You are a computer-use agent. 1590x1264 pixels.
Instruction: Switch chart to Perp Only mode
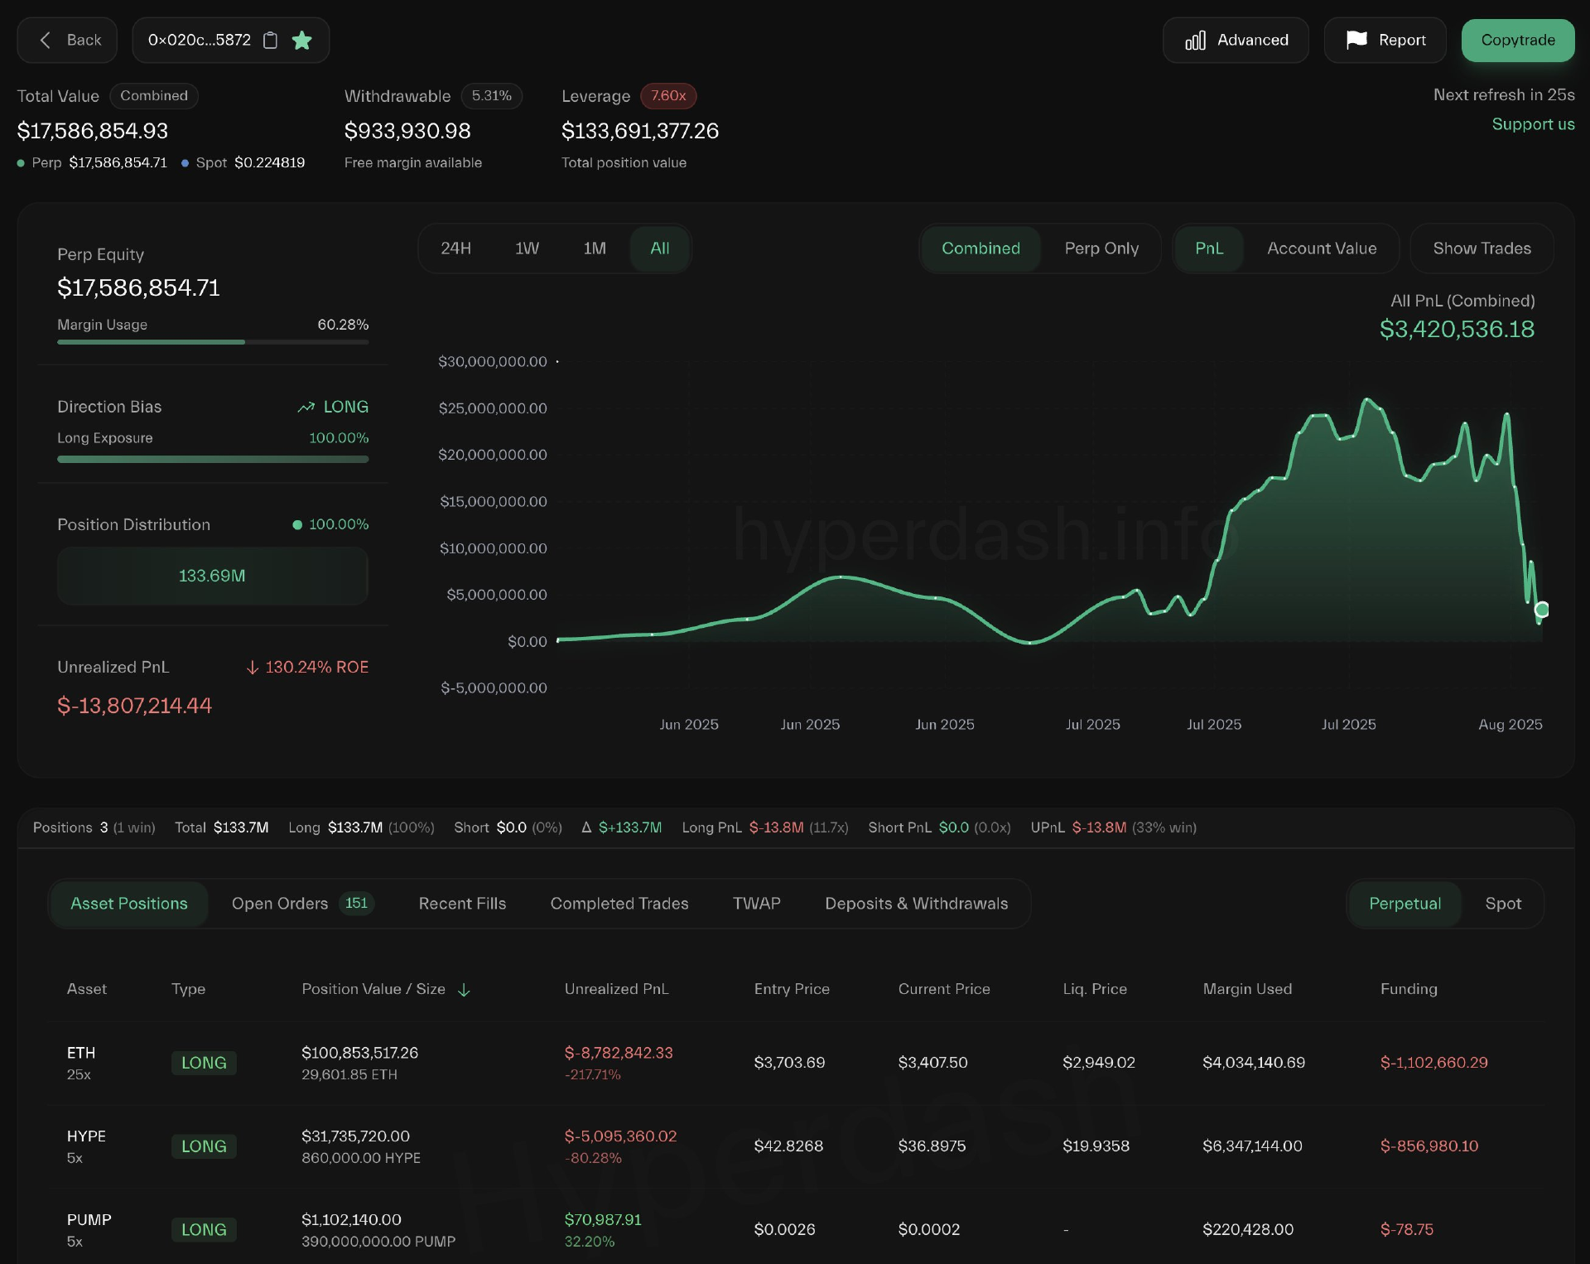tap(1101, 248)
